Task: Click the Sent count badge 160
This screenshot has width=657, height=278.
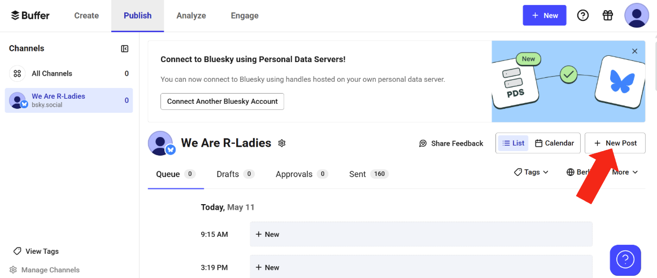Action: (379, 174)
